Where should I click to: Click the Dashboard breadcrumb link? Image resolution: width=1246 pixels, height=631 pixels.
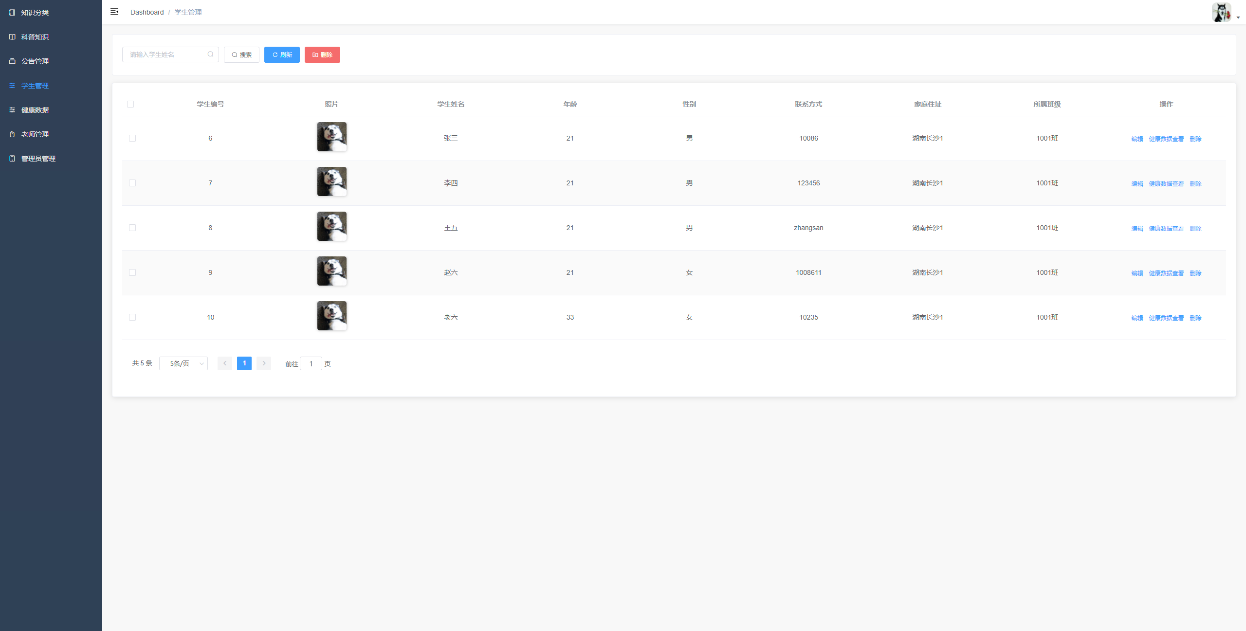[x=147, y=12]
